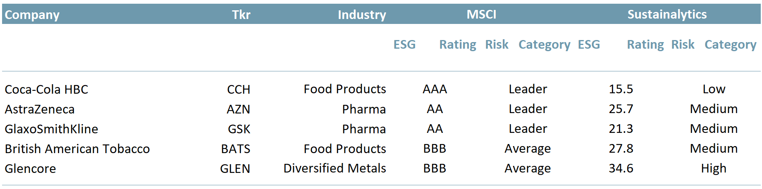The width and height of the screenshot is (762, 189).
Task: Click the MSCI header label
Action: coord(481,15)
